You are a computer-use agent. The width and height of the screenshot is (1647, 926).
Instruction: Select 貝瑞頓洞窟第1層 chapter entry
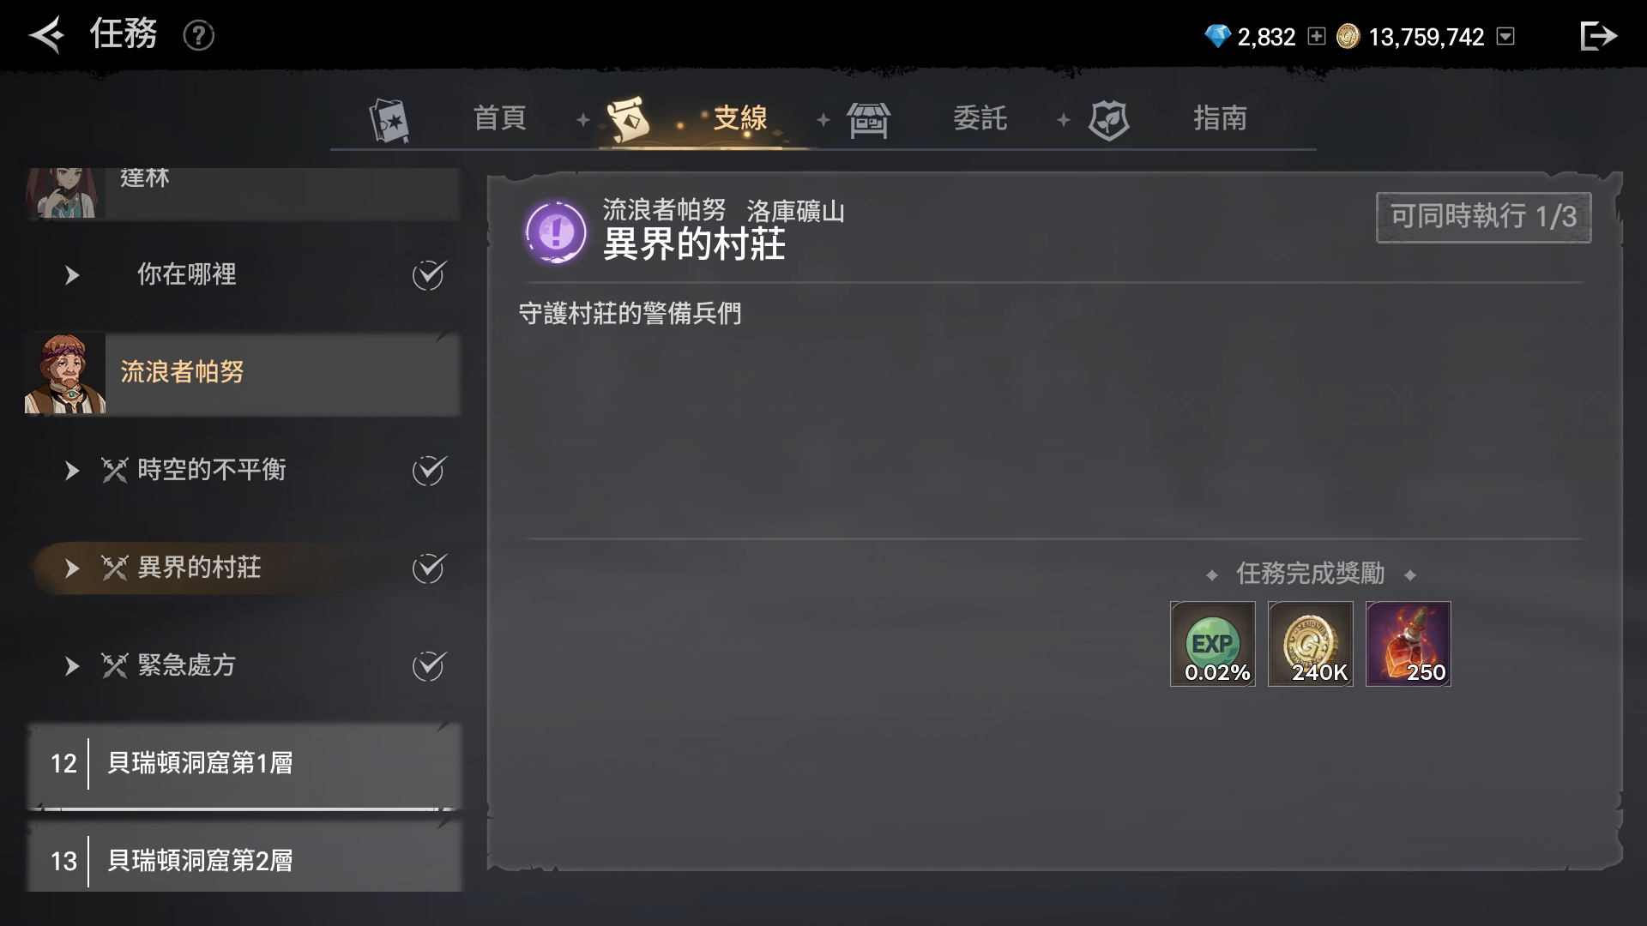244,764
